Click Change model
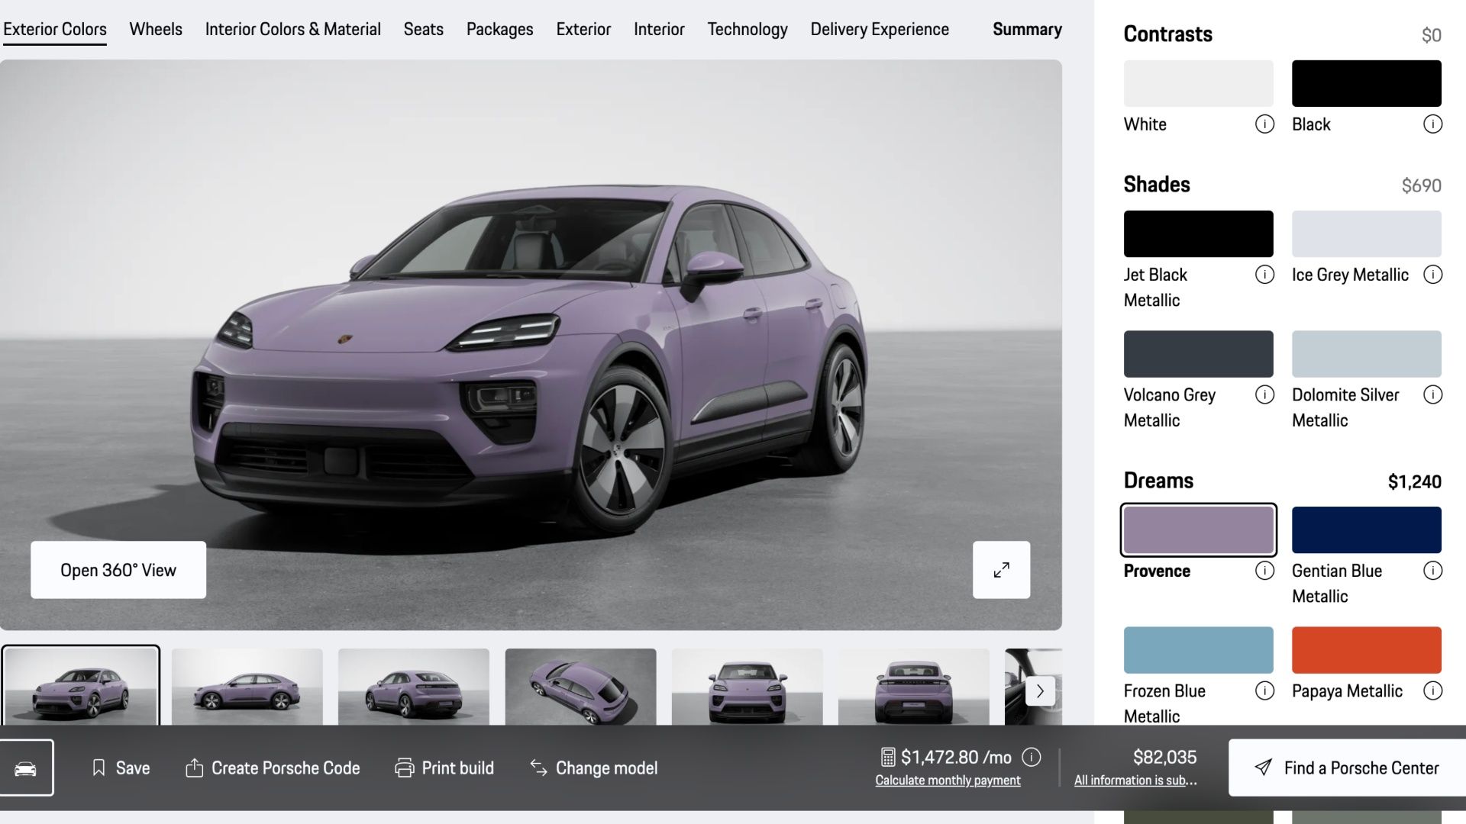This screenshot has width=1466, height=824. [594, 768]
